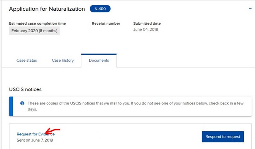The width and height of the screenshot is (255, 149).
Task: Click the 'Application for Naturalization' title
Action: [x=47, y=9]
